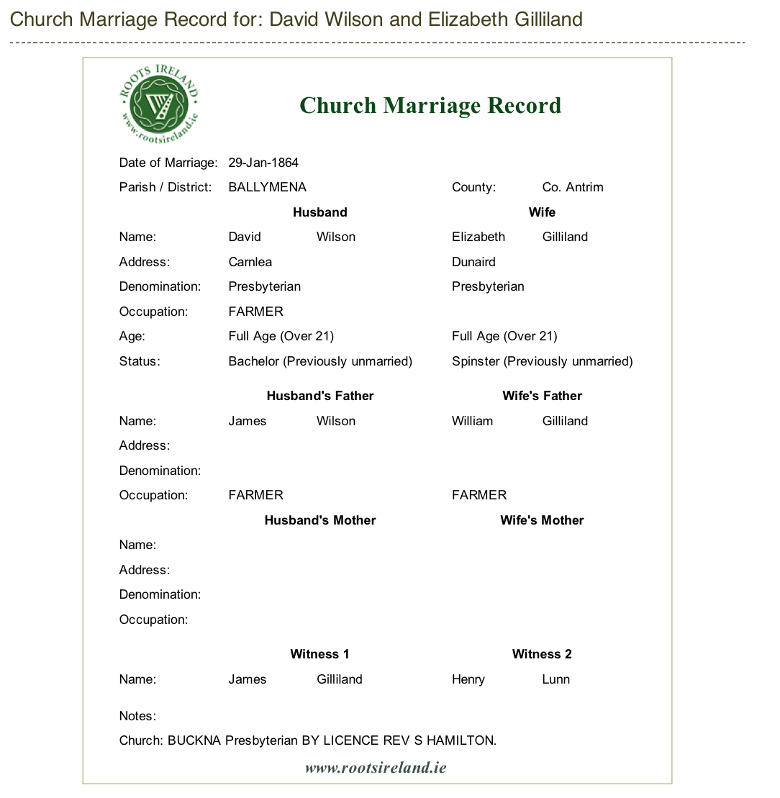Select wife's father's first name William

(473, 422)
